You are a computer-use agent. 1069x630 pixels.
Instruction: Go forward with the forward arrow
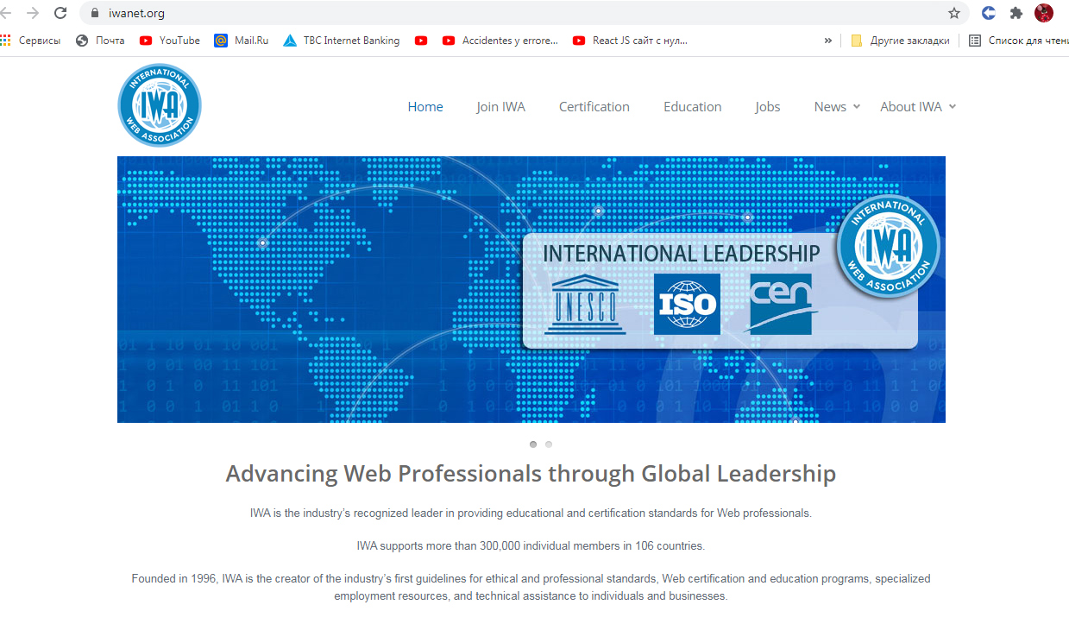pyautogui.click(x=33, y=13)
